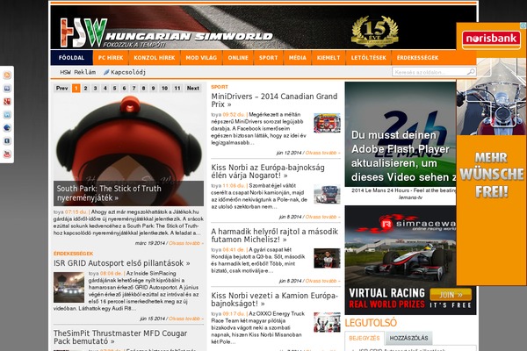Open TheSimPit Thrustmaster MFD Cougar article
This screenshot has width=527, height=351.
pyautogui.click(x=120, y=337)
